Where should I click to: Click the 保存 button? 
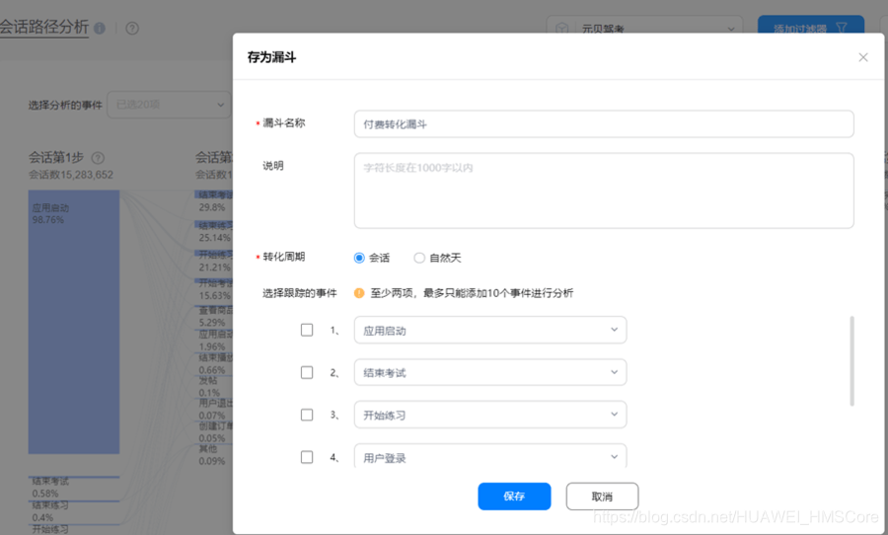[514, 497]
